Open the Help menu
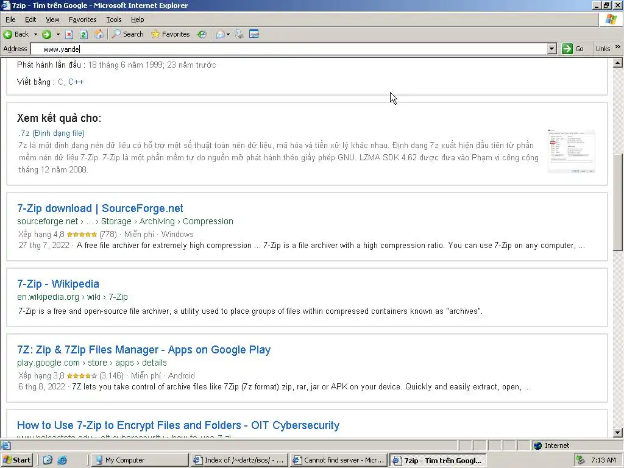This screenshot has width=624, height=468. click(x=137, y=19)
